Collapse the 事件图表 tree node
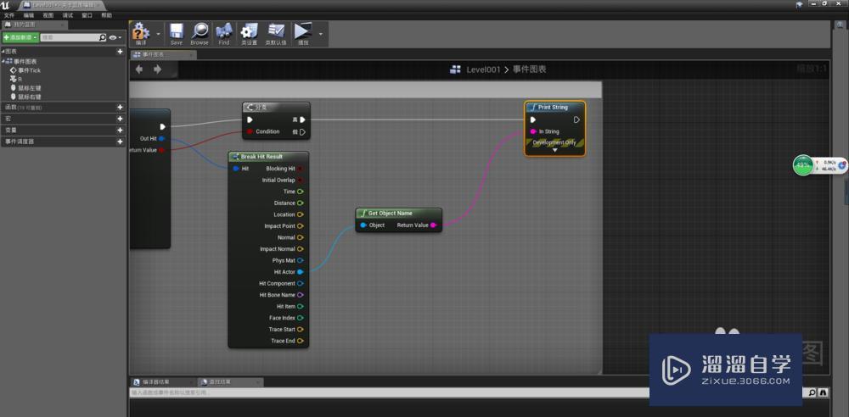The image size is (849, 417). (x=3, y=61)
